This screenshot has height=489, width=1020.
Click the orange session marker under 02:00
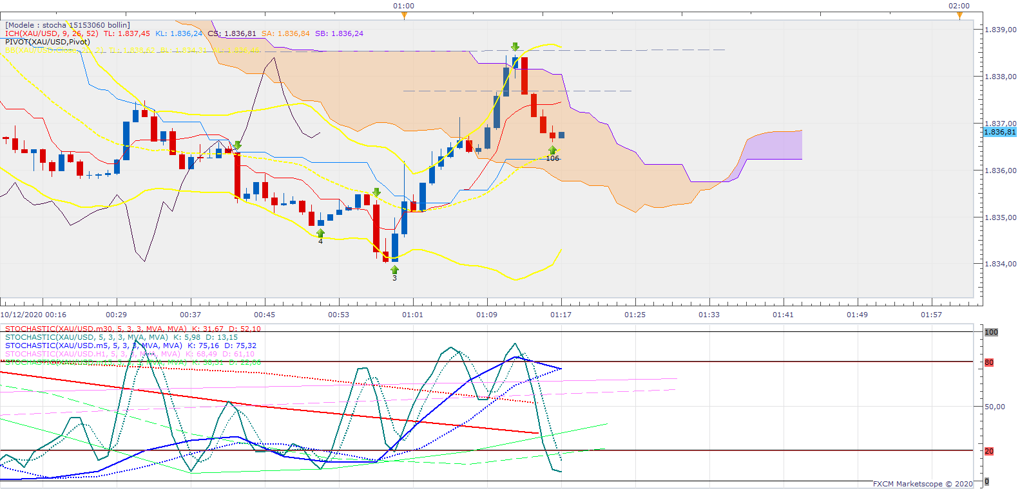point(959,15)
